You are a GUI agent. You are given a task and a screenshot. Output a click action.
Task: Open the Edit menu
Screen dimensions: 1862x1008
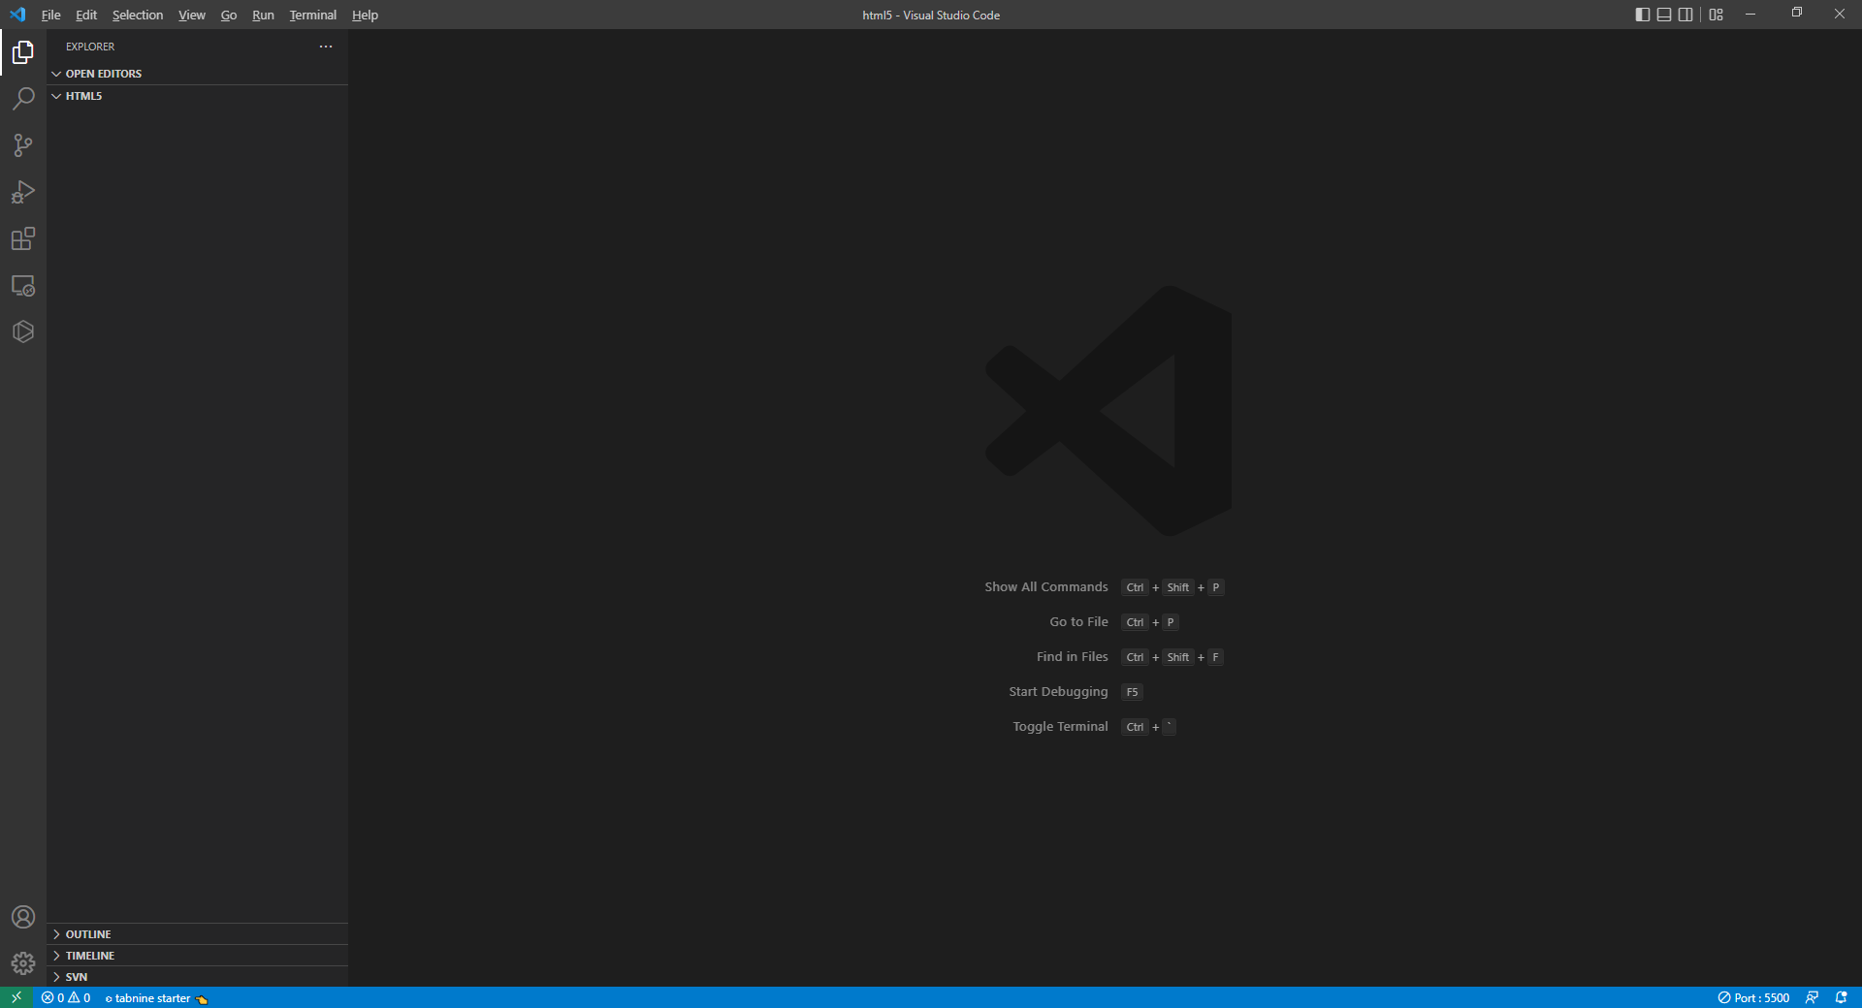pos(86,15)
